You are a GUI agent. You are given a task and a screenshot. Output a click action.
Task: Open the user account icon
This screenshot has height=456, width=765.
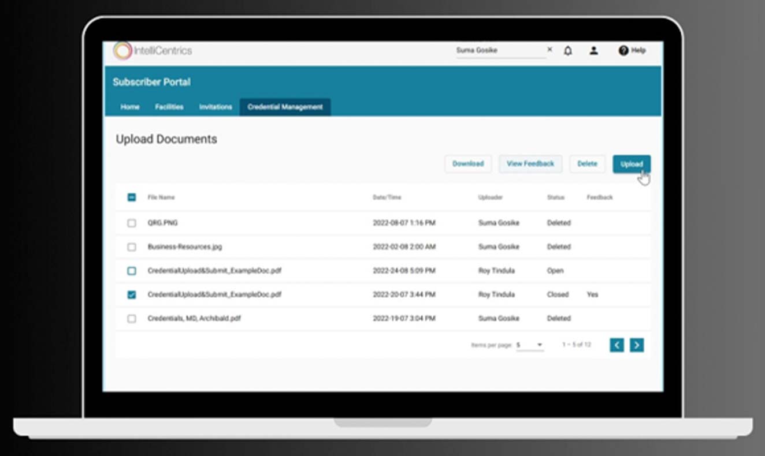(593, 51)
